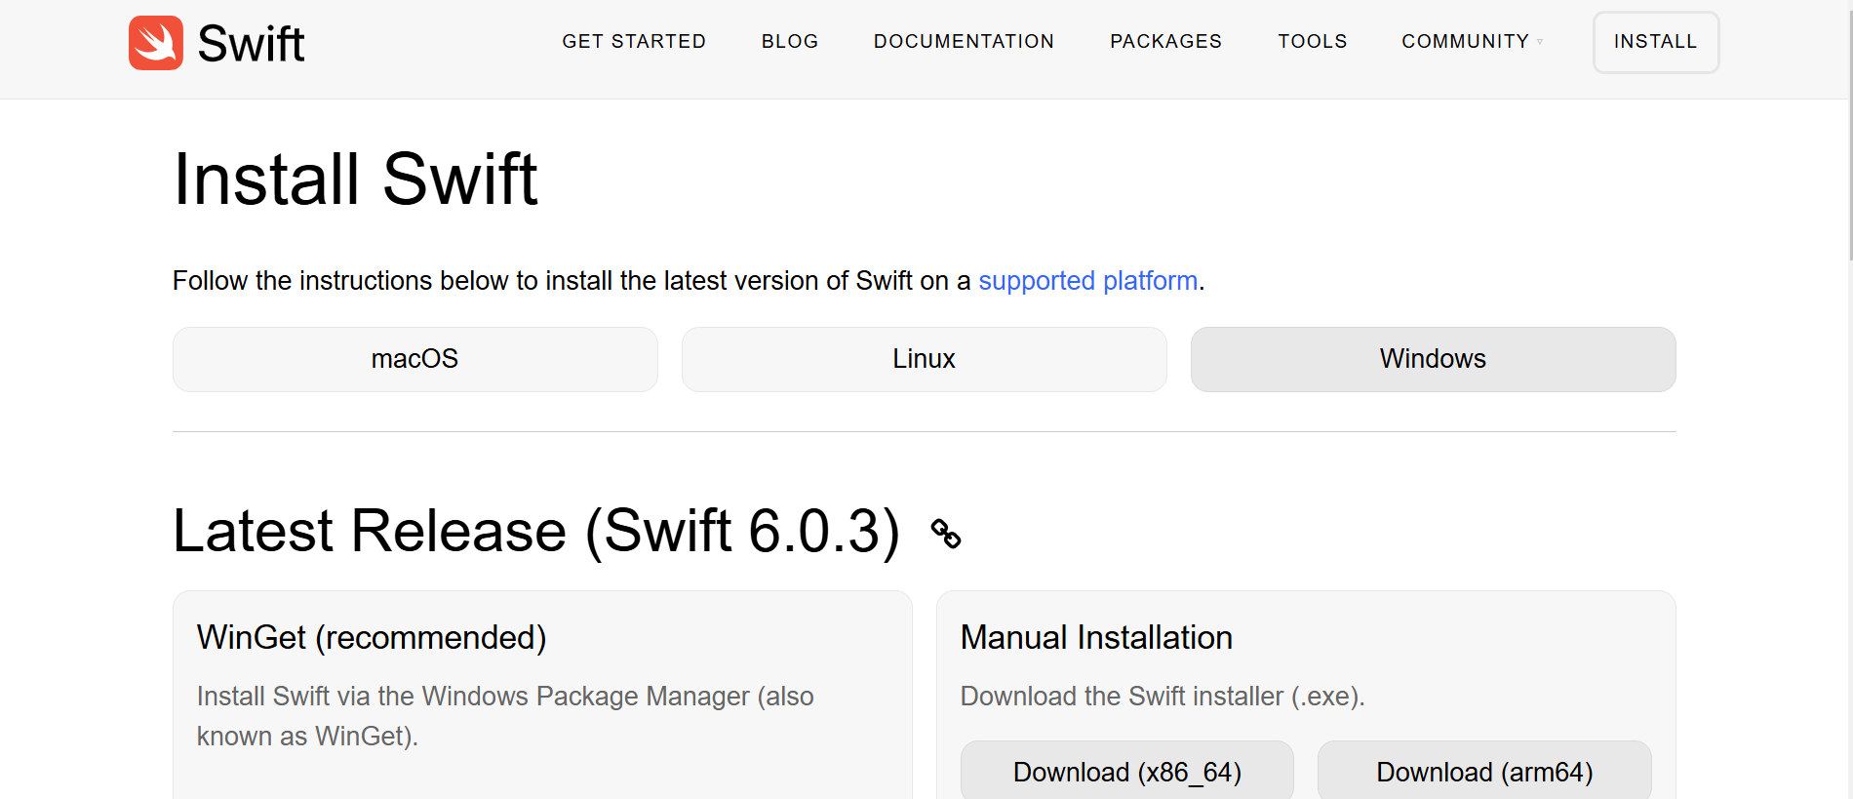Click the Swift wordmark text in header
This screenshot has height=799, width=1853.
click(x=251, y=44)
